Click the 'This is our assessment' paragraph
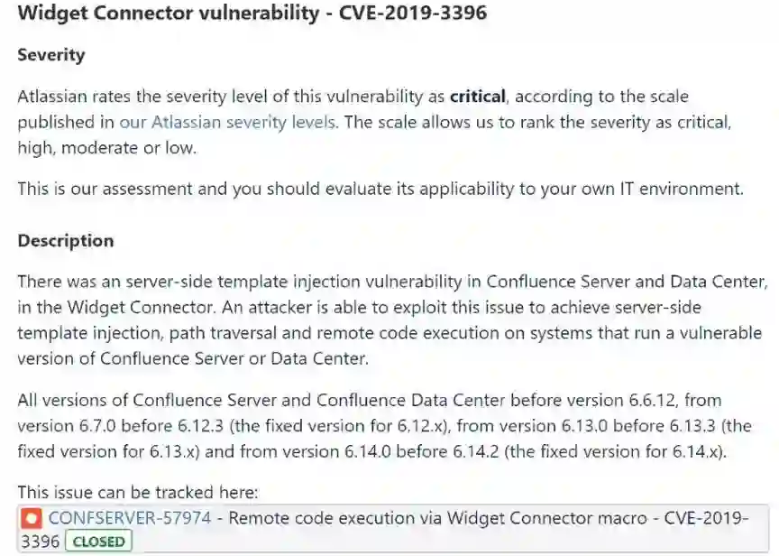Screen dimensions: 779x556 pyautogui.click(x=380, y=189)
